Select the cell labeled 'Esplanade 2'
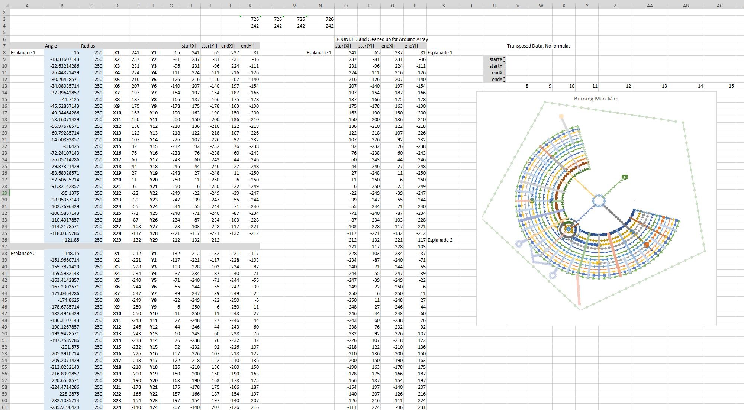The height and width of the screenshot is (410, 744). click(x=23, y=253)
